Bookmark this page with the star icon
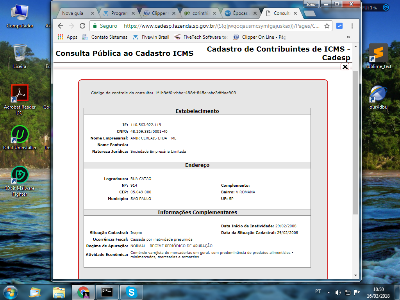 pos(327,26)
